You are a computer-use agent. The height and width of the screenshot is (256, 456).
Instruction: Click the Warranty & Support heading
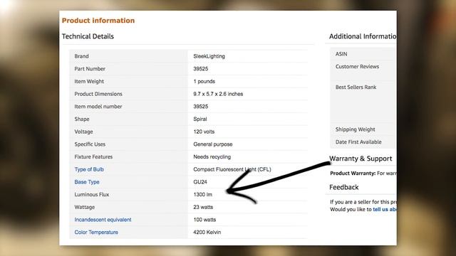click(x=361, y=159)
